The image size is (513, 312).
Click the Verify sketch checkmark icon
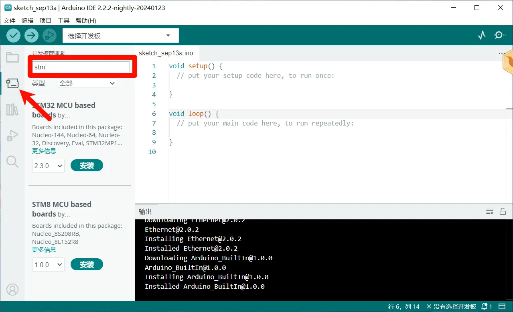[13, 35]
